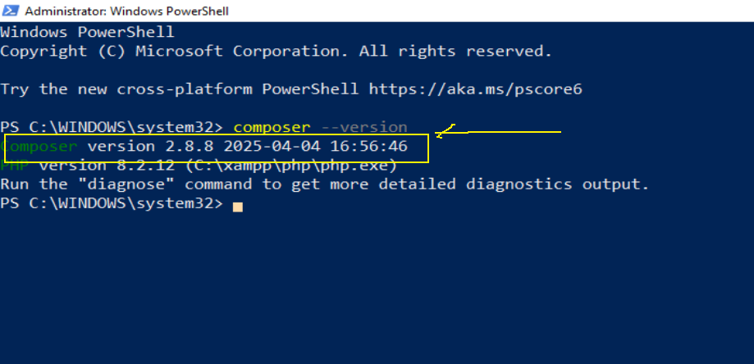Click the "Administrator: Windows PowerShell" window title
Image resolution: width=754 pixels, height=364 pixels.
point(127,11)
